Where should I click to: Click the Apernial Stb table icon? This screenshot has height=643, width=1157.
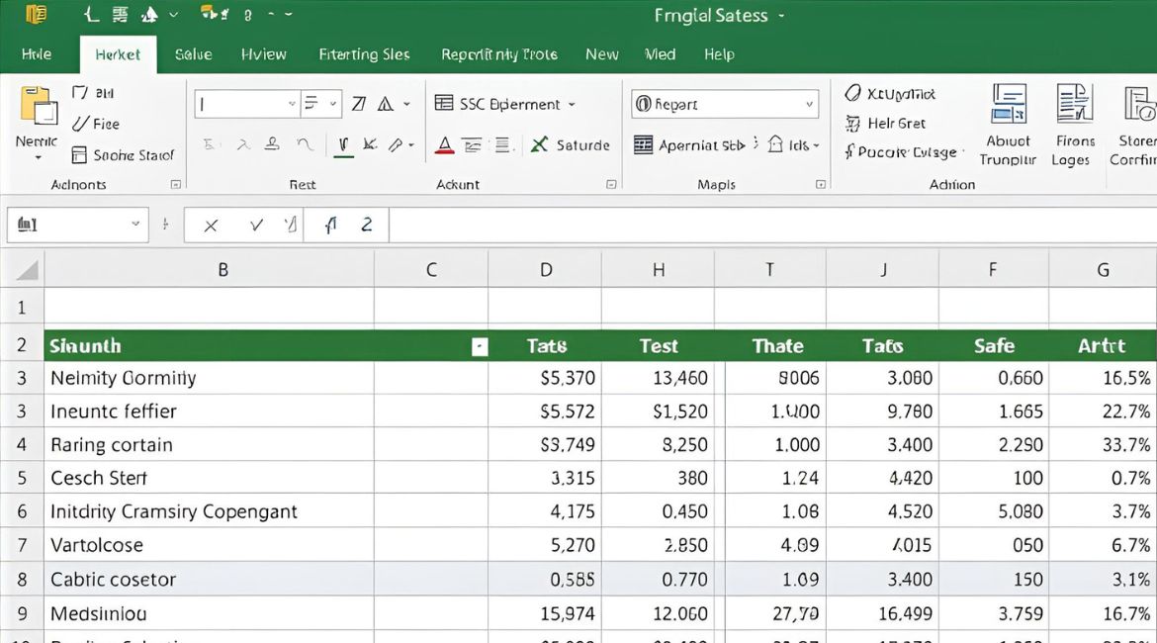click(643, 144)
